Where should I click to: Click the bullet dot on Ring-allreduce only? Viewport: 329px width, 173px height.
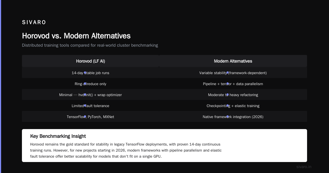[85, 84]
